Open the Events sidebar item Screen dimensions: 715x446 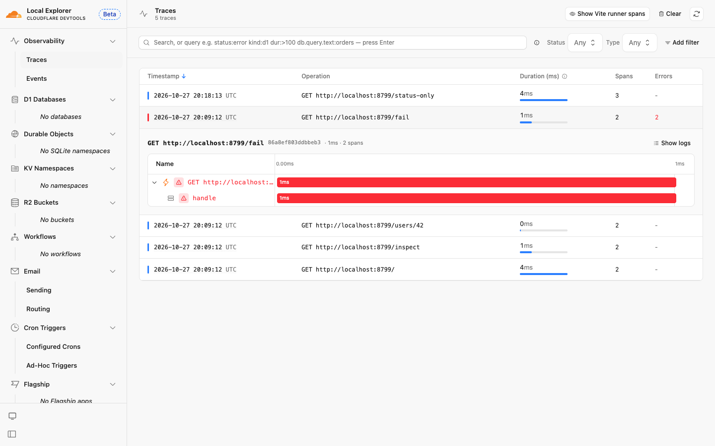[x=71, y=79]
